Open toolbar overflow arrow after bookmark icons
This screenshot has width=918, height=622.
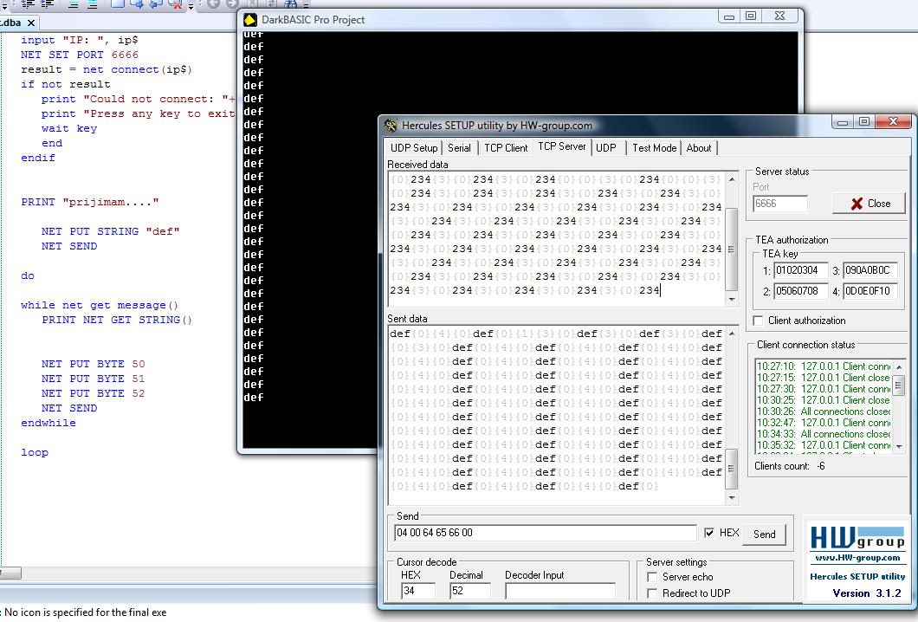pos(191,6)
